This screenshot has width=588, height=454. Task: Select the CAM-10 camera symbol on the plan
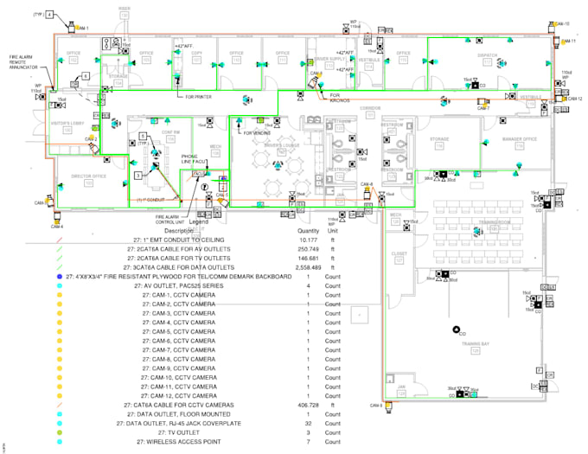click(552, 28)
